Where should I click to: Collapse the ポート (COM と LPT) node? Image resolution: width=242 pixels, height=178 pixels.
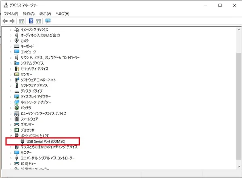[11, 136]
